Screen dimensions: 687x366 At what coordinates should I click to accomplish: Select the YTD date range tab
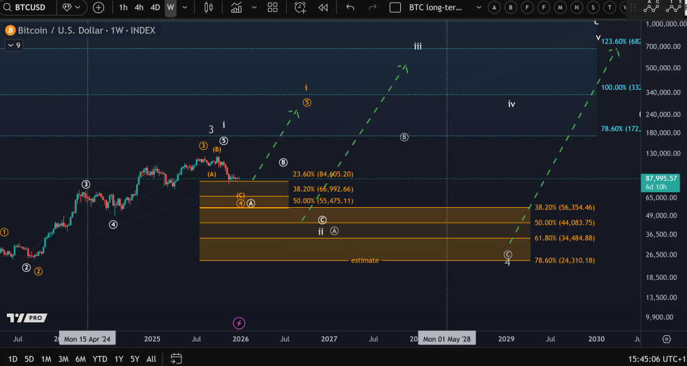(x=100, y=359)
